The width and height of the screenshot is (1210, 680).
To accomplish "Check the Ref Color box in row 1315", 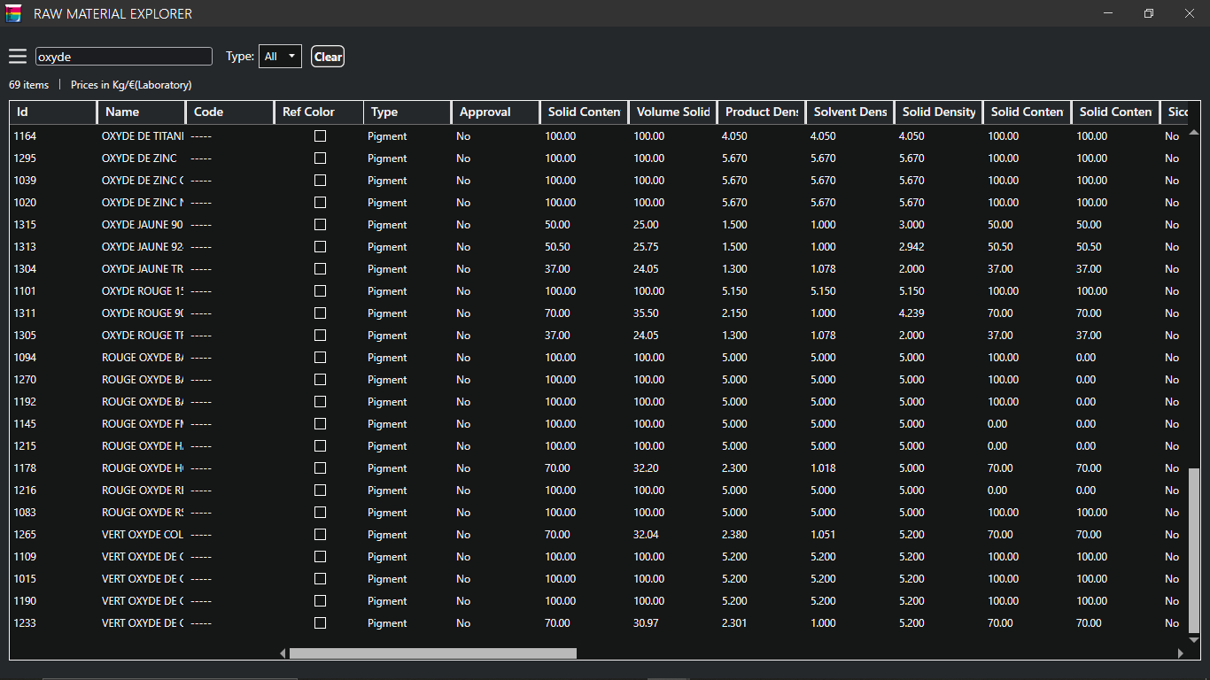I will click(320, 225).
